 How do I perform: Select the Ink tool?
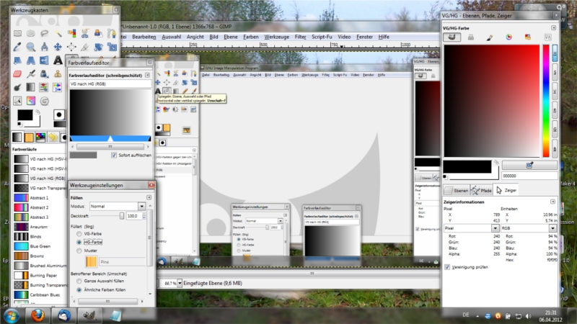(x=45, y=74)
